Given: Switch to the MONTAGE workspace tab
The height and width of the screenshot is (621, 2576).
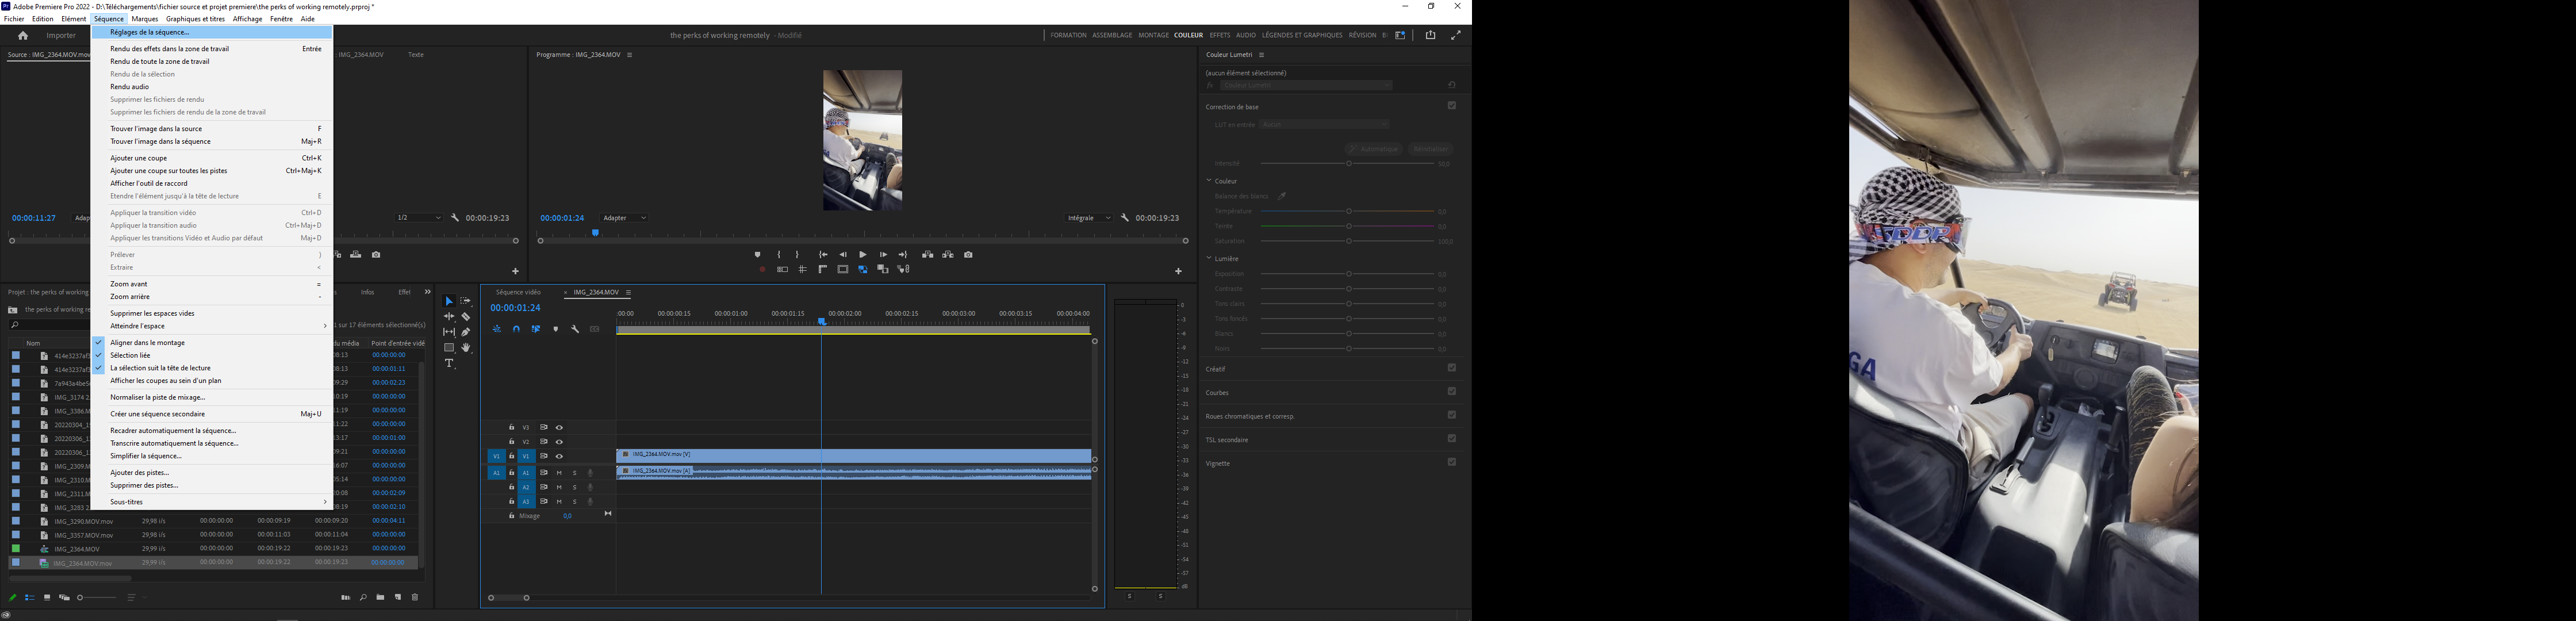Looking at the screenshot, I should click(1153, 35).
